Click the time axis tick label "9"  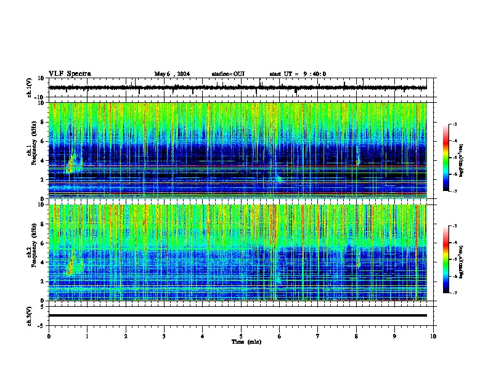pos(394,336)
